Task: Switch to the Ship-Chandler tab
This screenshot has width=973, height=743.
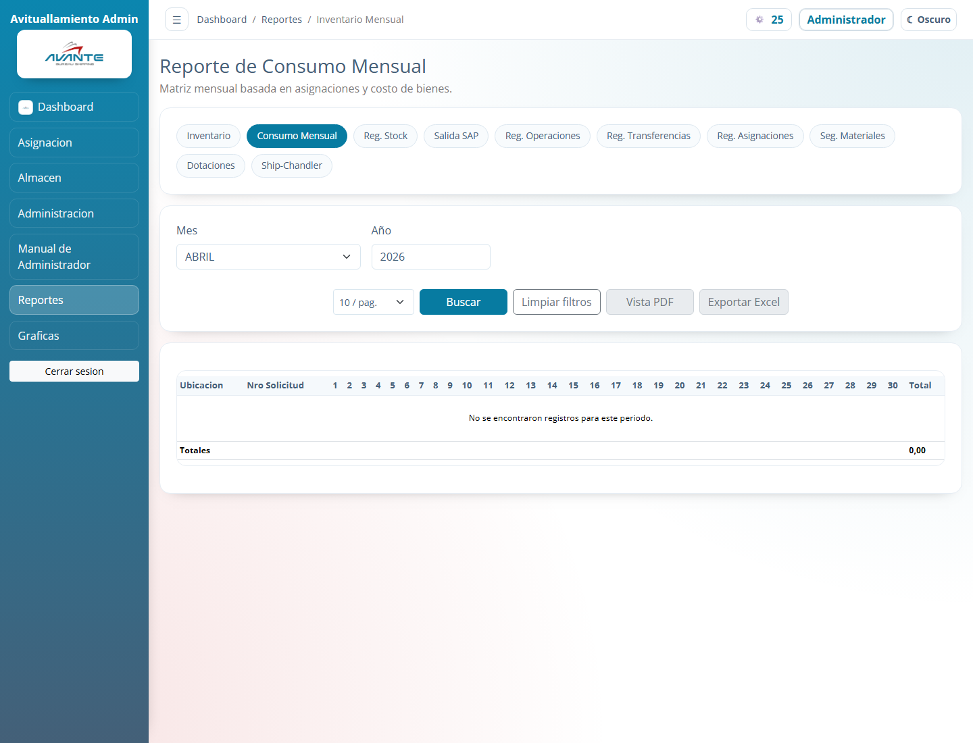Action: coord(291,165)
